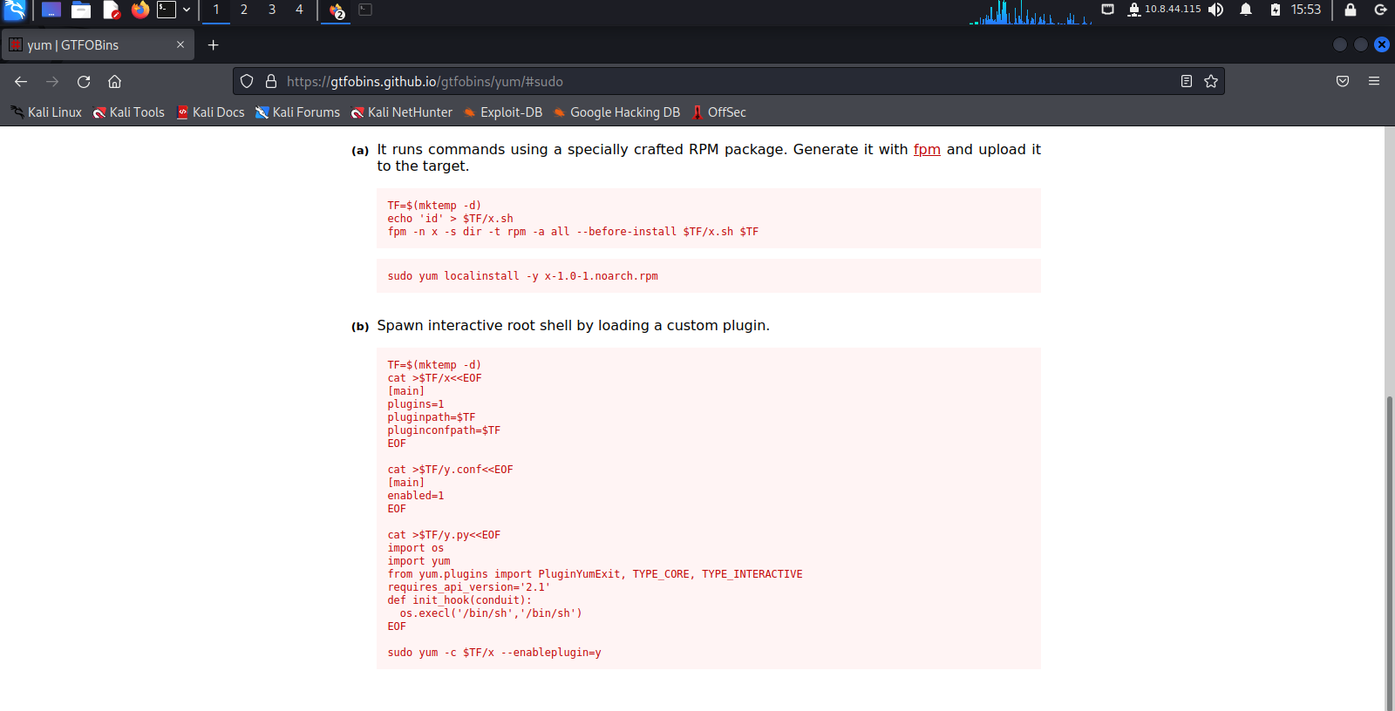
Task: Click the 'pluginconfpath=$TF' code line
Action: pos(444,430)
